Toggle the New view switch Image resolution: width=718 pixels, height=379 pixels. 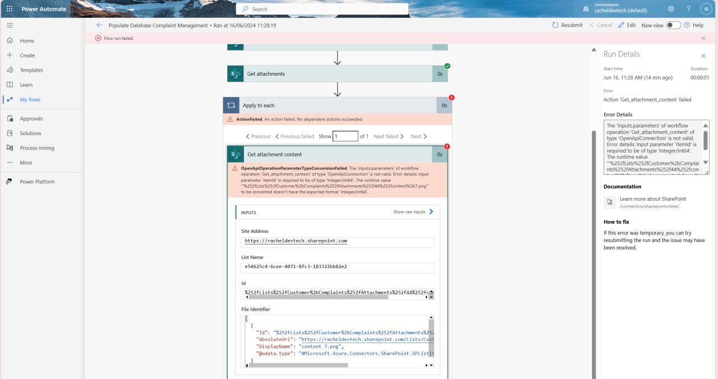673,25
